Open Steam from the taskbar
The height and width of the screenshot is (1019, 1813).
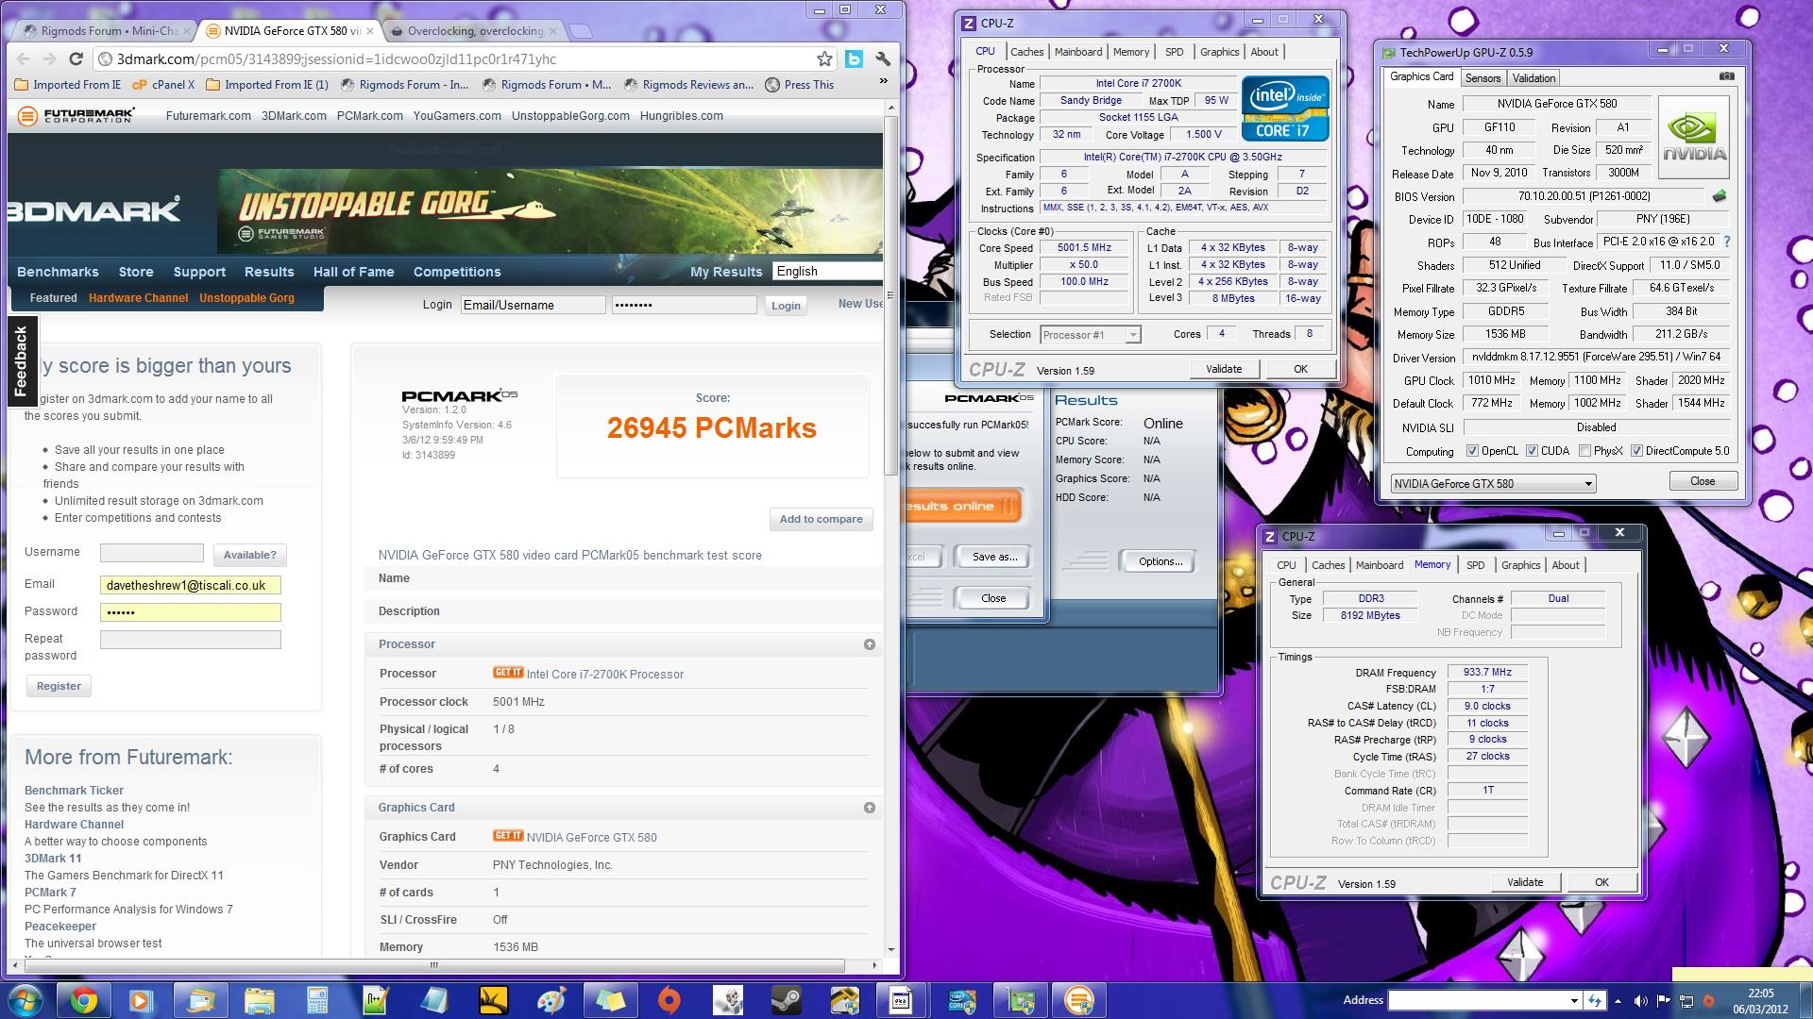pyautogui.click(x=786, y=999)
